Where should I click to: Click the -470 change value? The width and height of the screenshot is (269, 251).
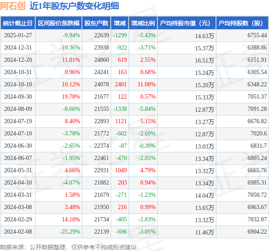point(121,158)
